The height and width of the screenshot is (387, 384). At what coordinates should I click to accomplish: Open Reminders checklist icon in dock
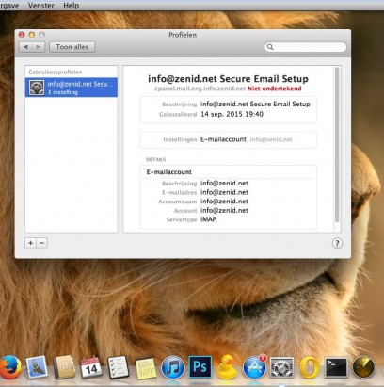coord(119,367)
